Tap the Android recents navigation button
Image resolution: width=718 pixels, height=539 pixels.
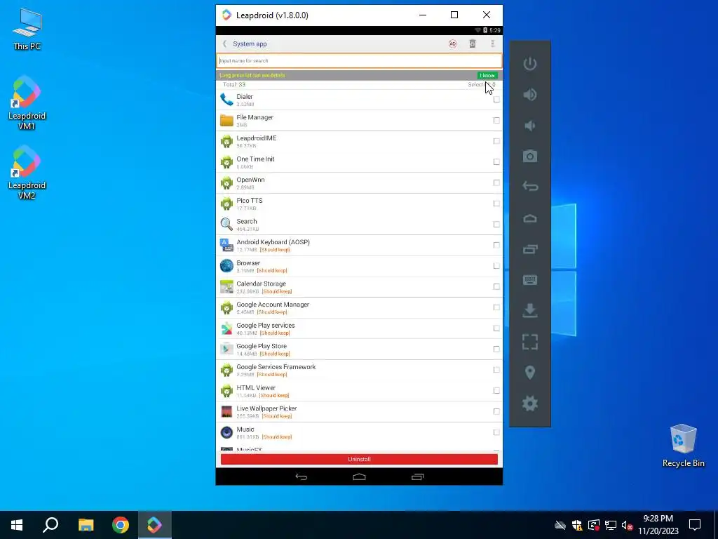coord(418,477)
